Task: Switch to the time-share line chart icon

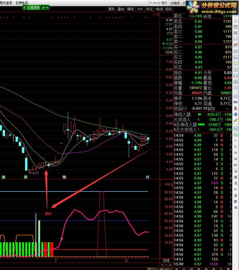Action: pyautogui.click(x=235, y=39)
